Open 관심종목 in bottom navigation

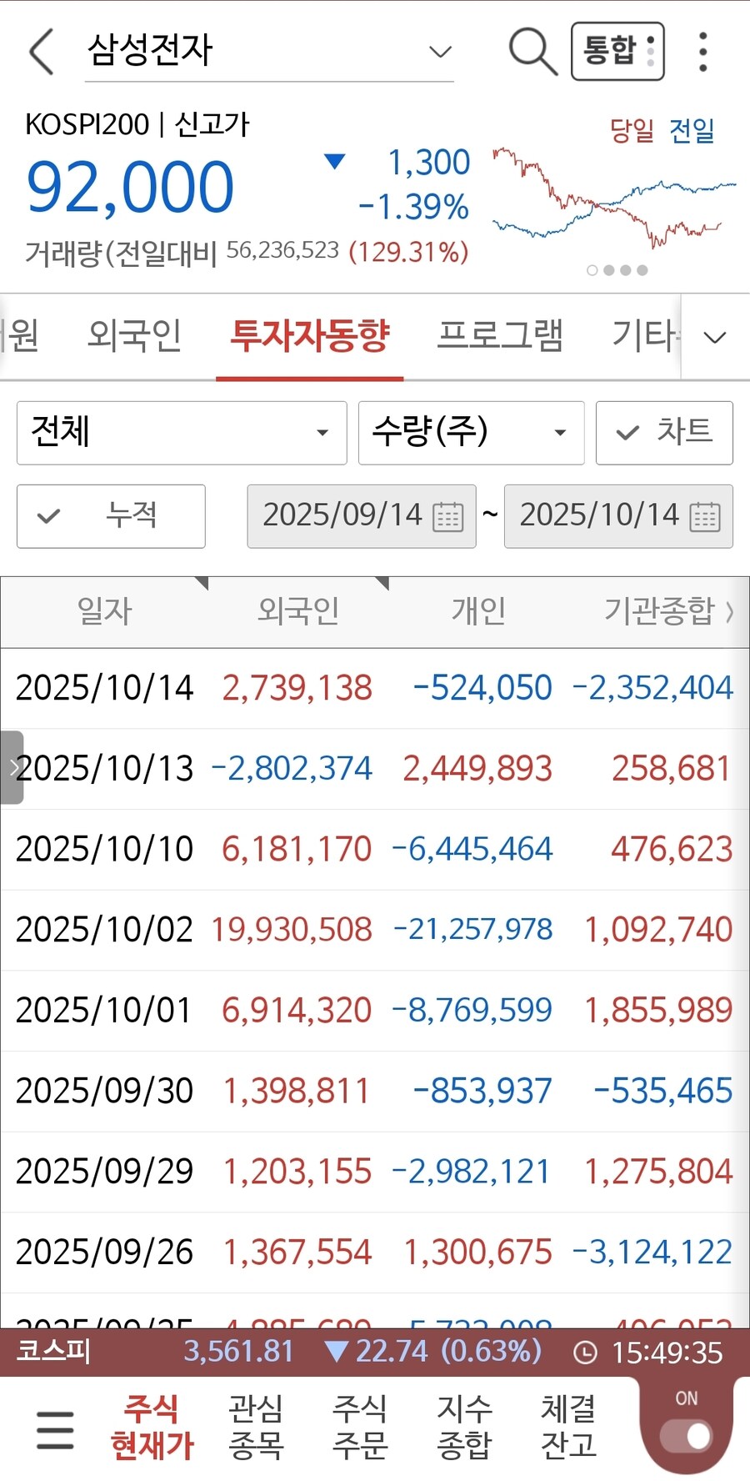point(256,1427)
